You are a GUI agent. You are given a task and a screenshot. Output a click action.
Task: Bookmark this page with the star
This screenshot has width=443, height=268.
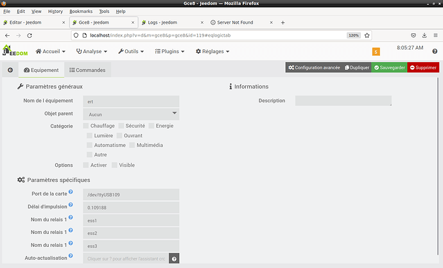point(367,35)
